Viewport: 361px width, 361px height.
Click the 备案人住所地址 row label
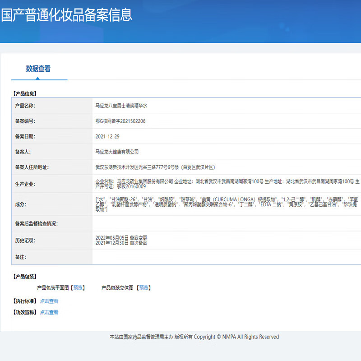click(x=32, y=167)
